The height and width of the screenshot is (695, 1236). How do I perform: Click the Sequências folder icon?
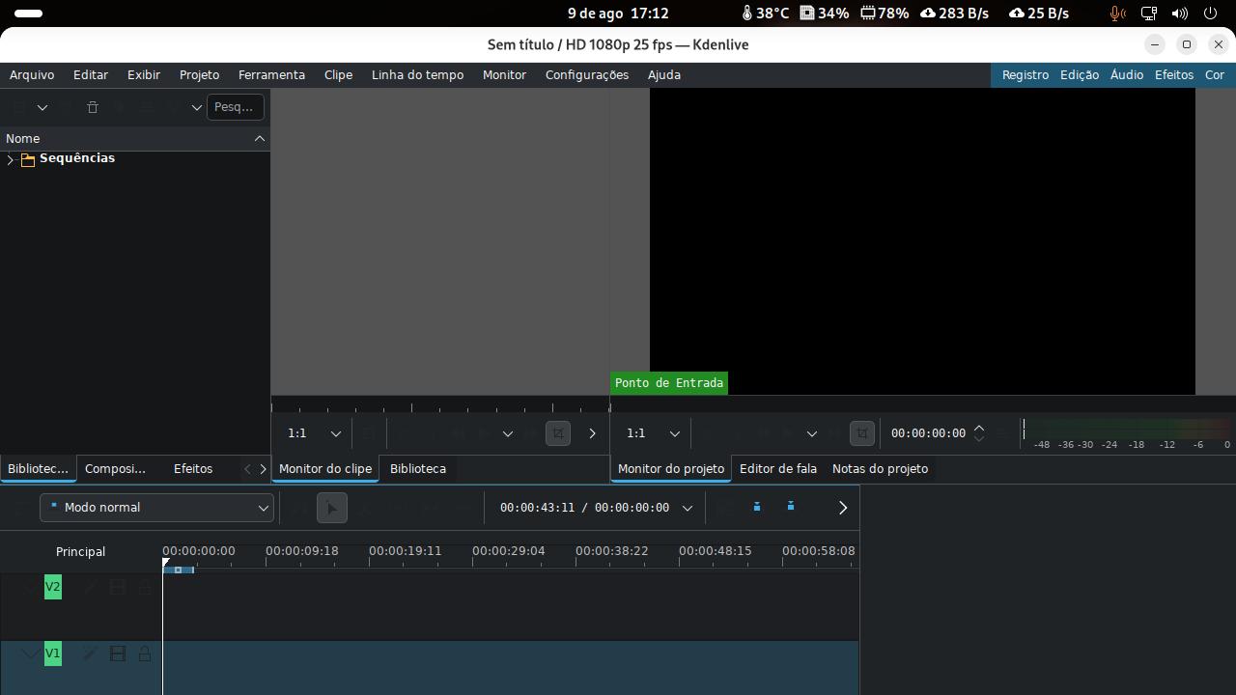(28, 159)
